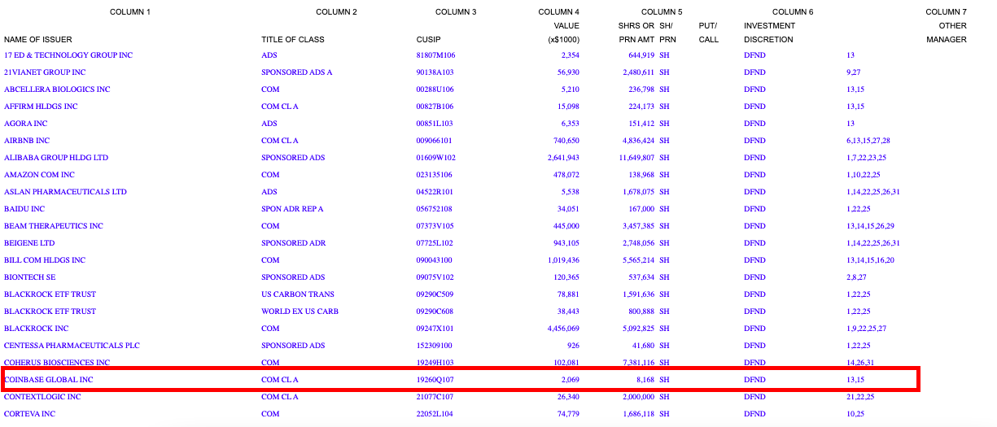Click the AGORA INC issuer name
The height and width of the screenshot is (427, 997).
(x=26, y=124)
